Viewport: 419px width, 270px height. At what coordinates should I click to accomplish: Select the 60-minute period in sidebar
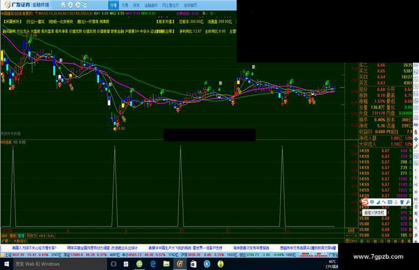click(416, 200)
